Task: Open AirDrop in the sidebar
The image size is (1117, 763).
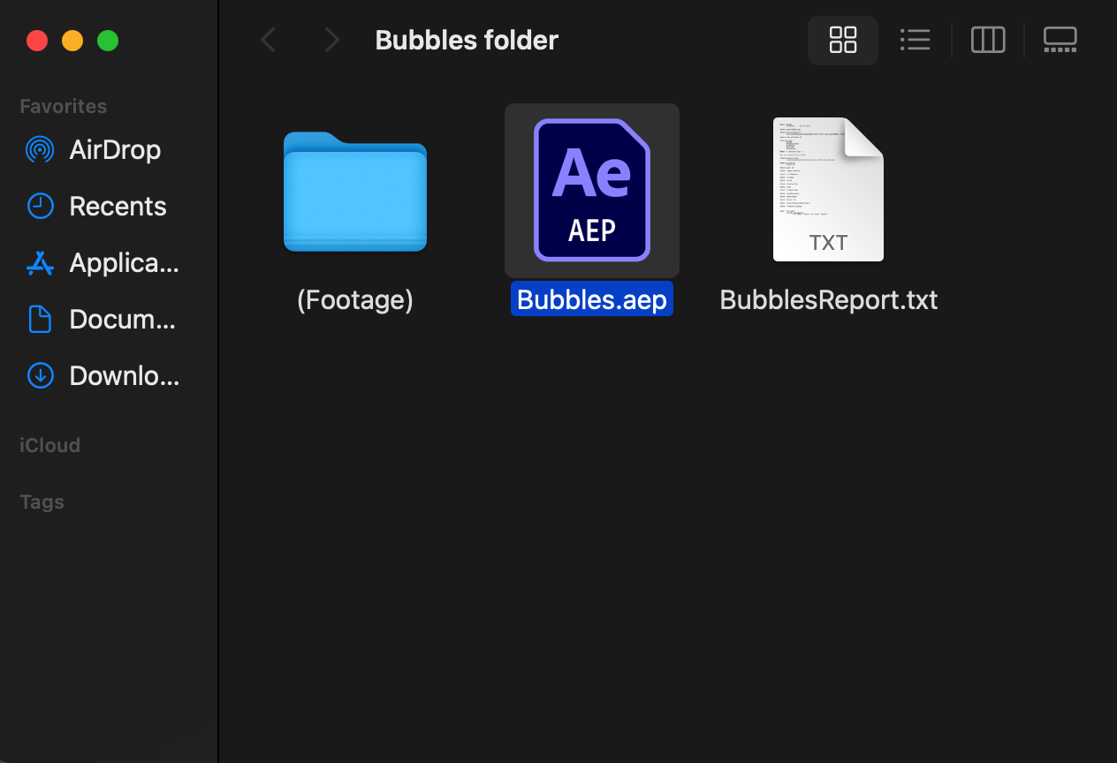Action: point(115,150)
